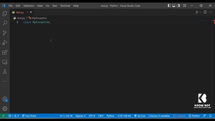Show additional views ellipsis in activity bar
Screen dimensions: 215x121
(x=5, y=81)
